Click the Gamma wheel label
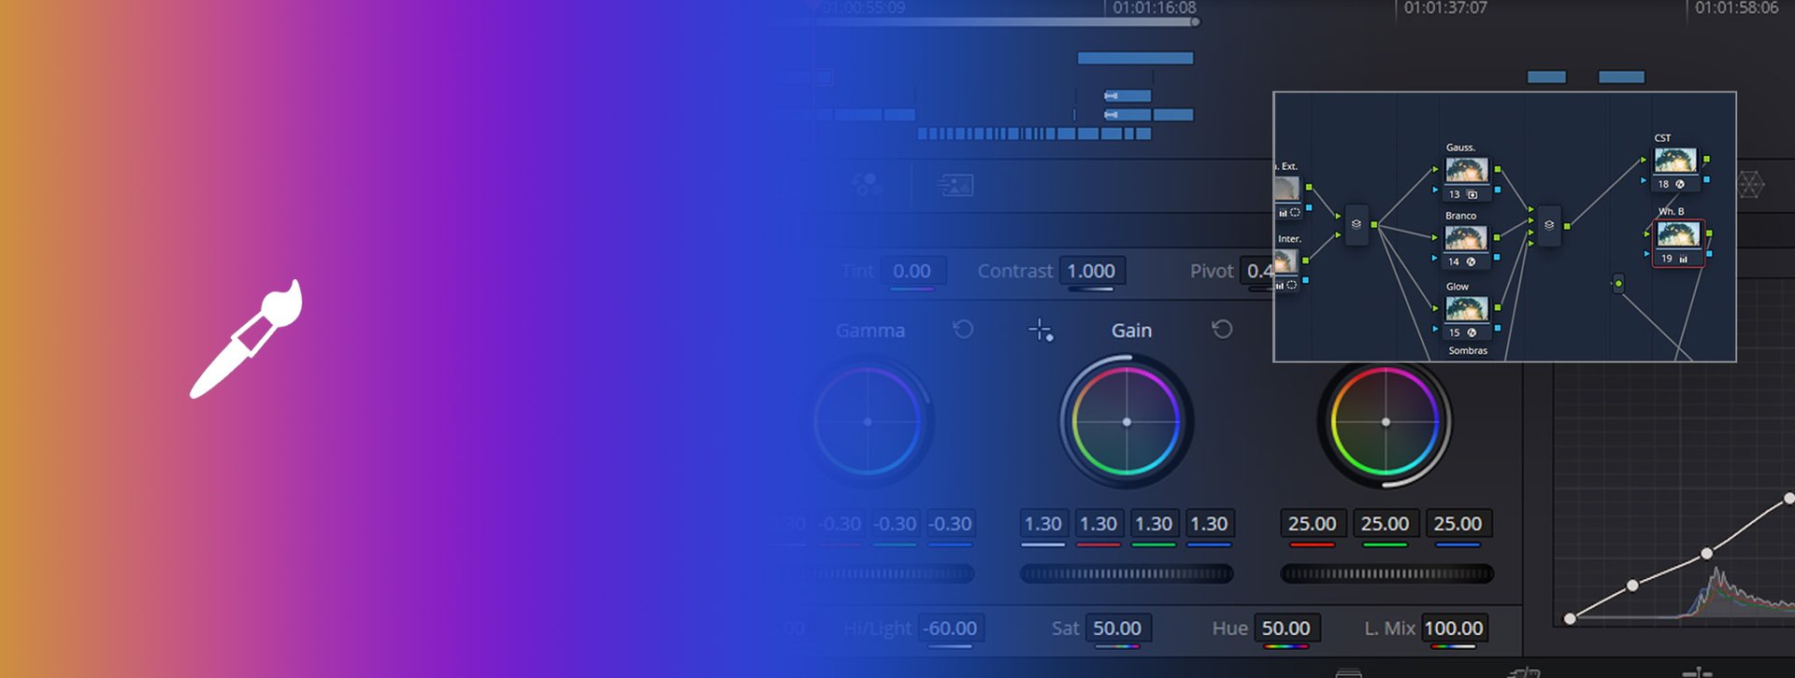The height and width of the screenshot is (678, 1795). pos(870,331)
